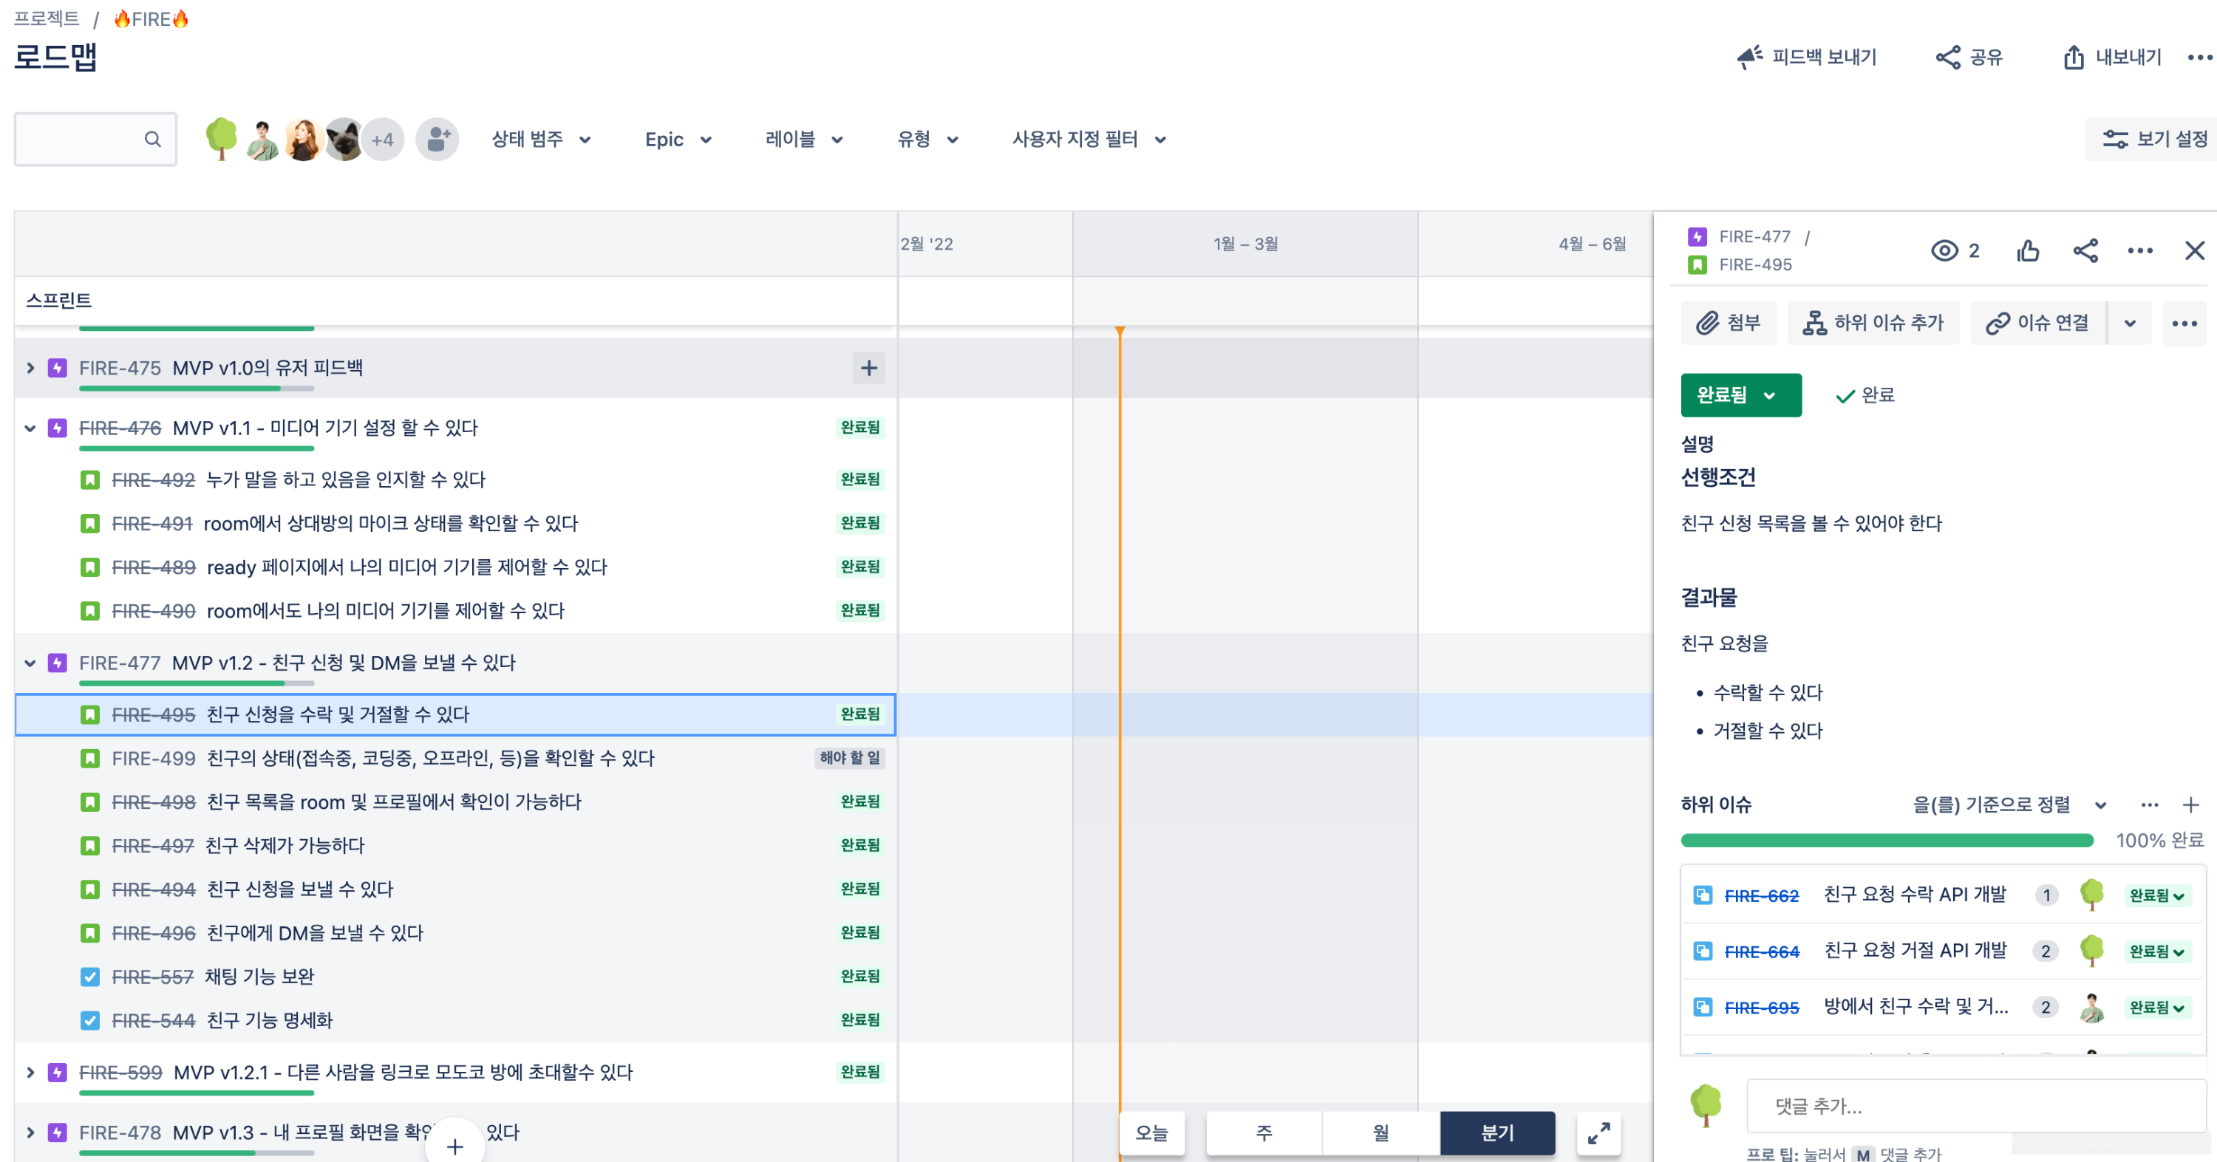Open the green 완료됨 status dropdown
The image size is (2217, 1162).
click(x=1740, y=394)
